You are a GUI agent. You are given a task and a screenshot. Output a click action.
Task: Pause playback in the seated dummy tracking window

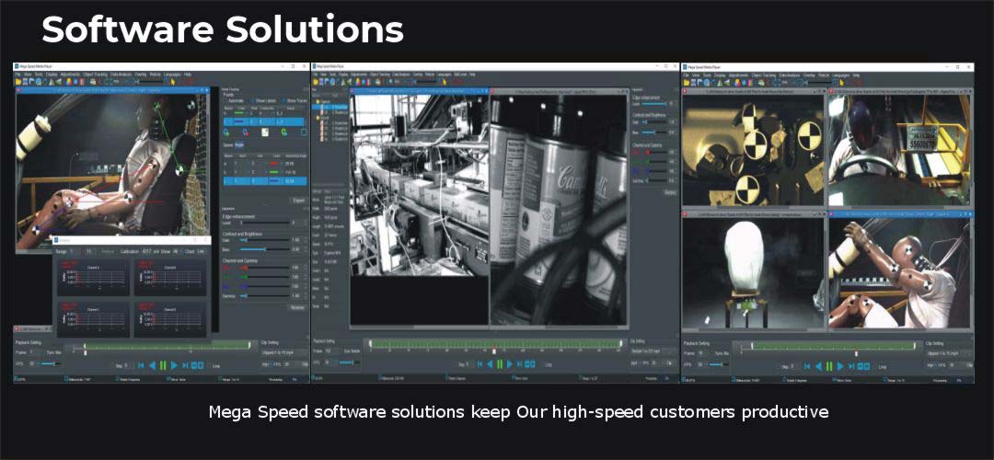pos(163,365)
